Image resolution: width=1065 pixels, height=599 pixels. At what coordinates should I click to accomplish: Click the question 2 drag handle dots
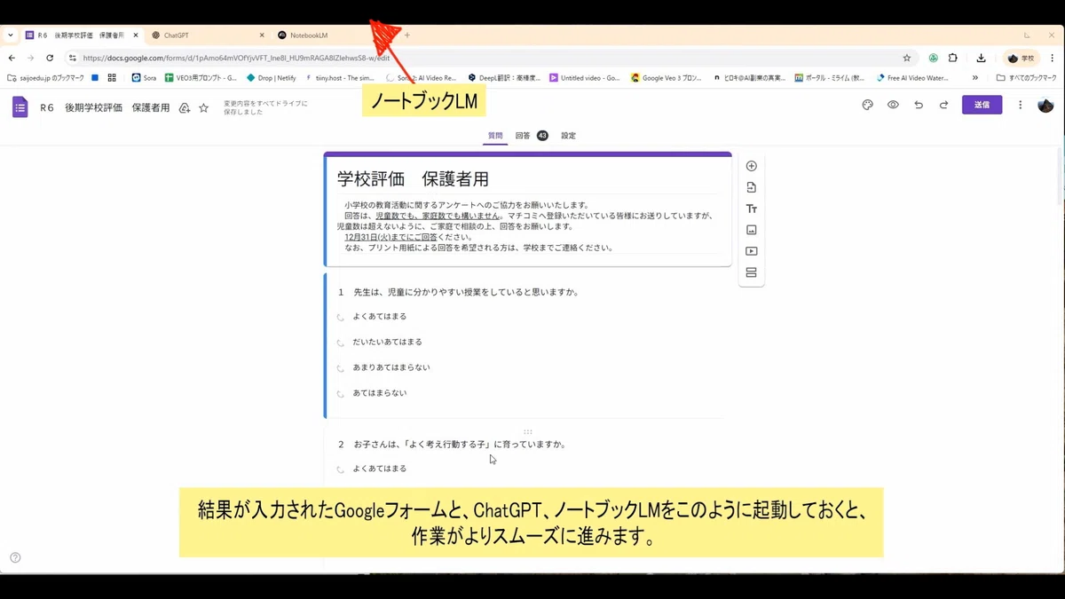tap(527, 431)
